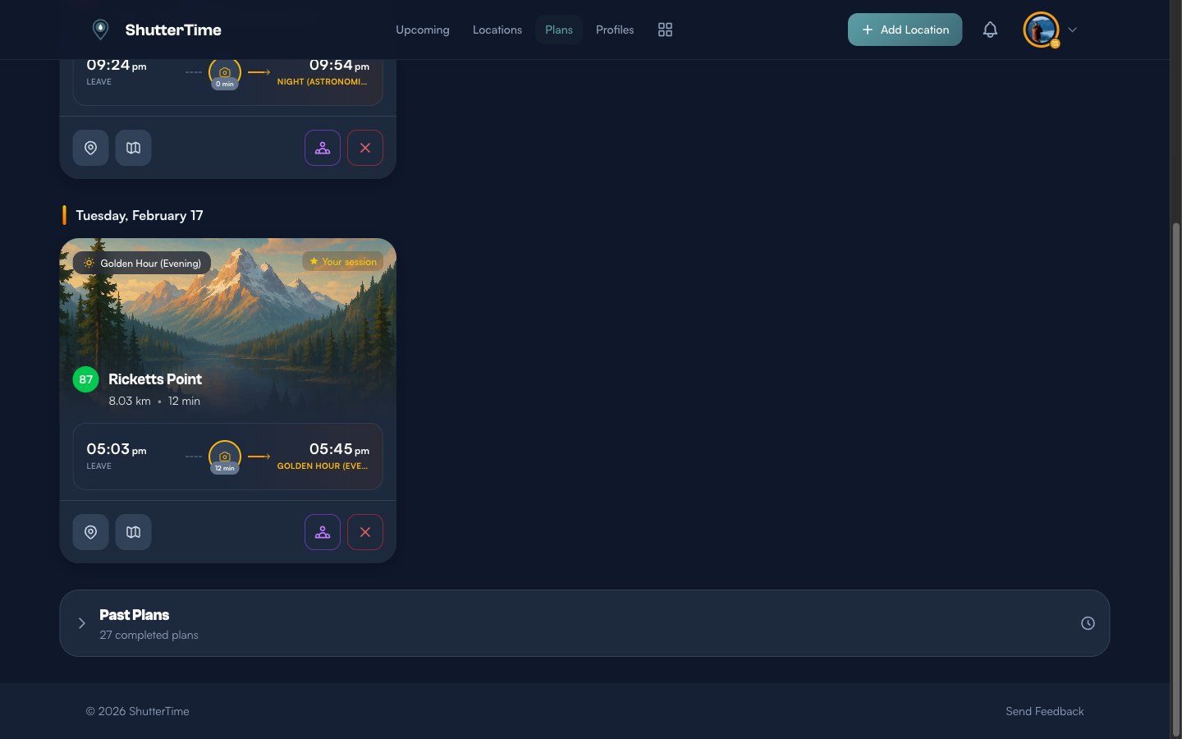Click the ShutterTime logo pin icon

(x=100, y=30)
